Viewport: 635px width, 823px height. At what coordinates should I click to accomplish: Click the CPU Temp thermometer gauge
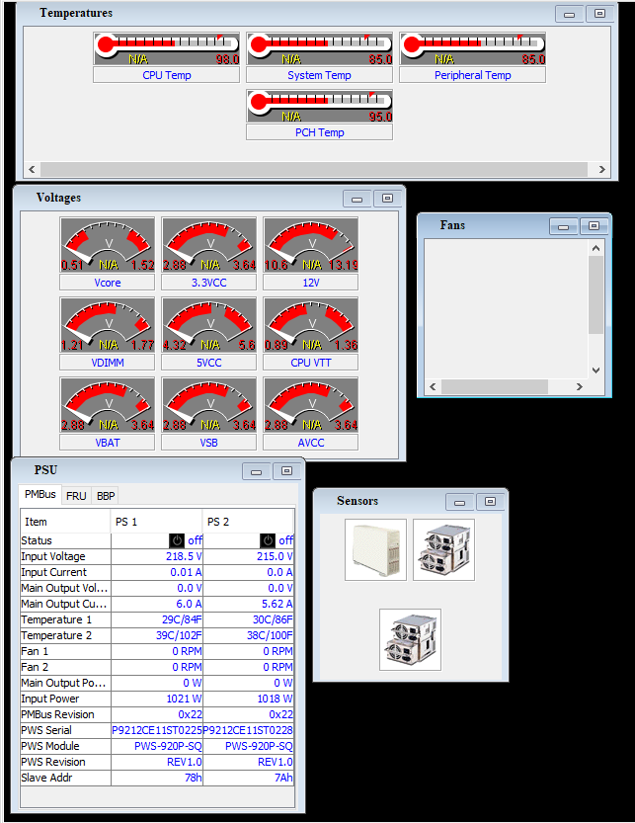click(166, 48)
